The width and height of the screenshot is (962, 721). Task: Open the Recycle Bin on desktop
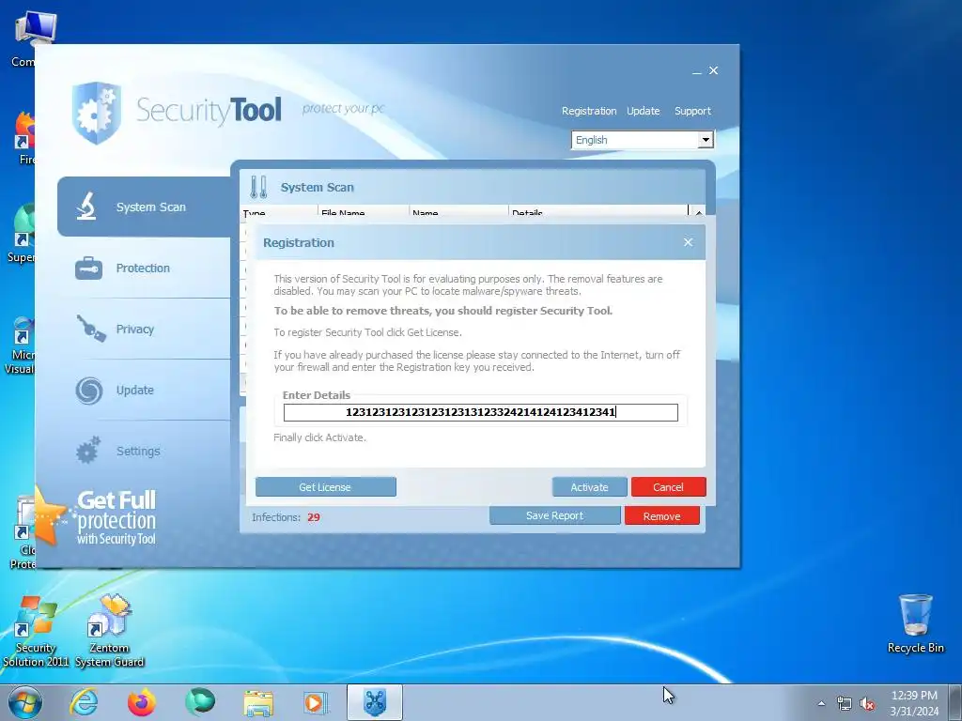pyautogui.click(x=915, y=623)
